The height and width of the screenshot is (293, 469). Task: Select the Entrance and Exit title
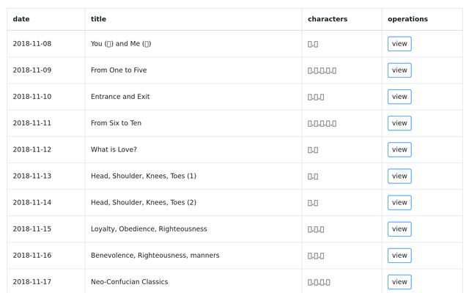tap(120, 97)
